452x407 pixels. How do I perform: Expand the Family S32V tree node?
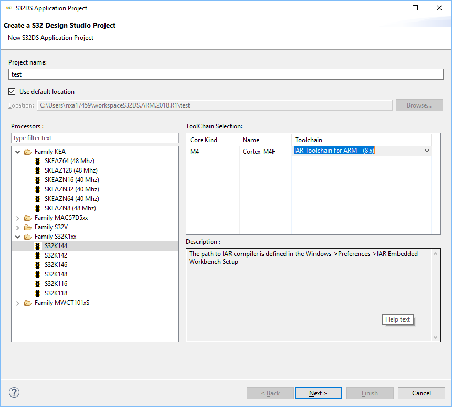click(x=17, y=228)
